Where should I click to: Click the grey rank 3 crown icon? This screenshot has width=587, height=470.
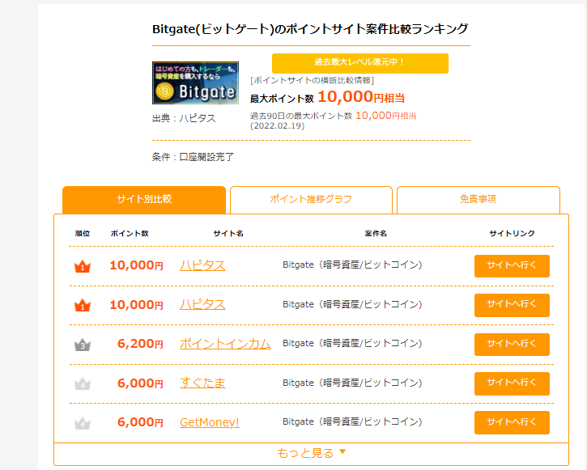(83, 345)
